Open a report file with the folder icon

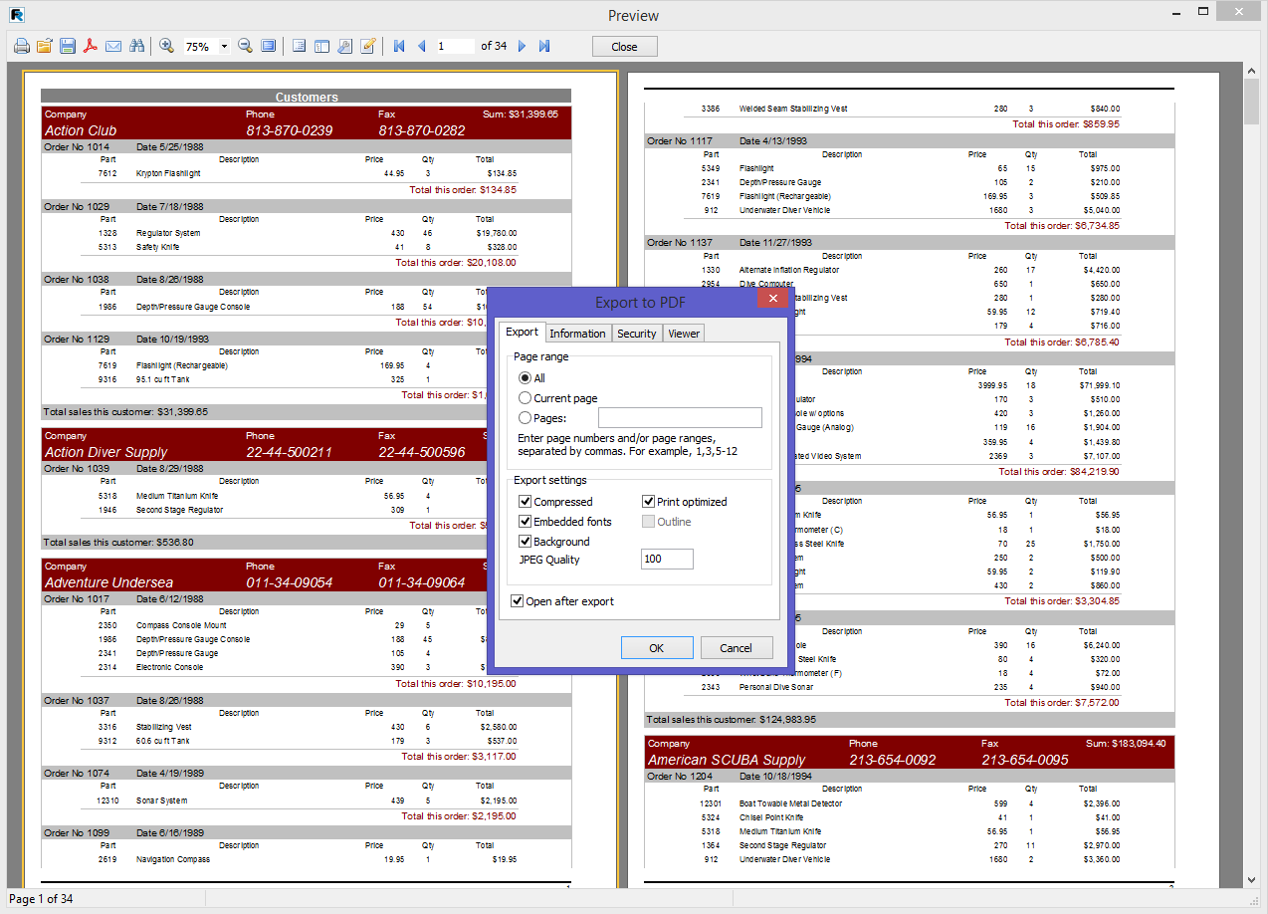pyautogui.click(x=45, y=46)
